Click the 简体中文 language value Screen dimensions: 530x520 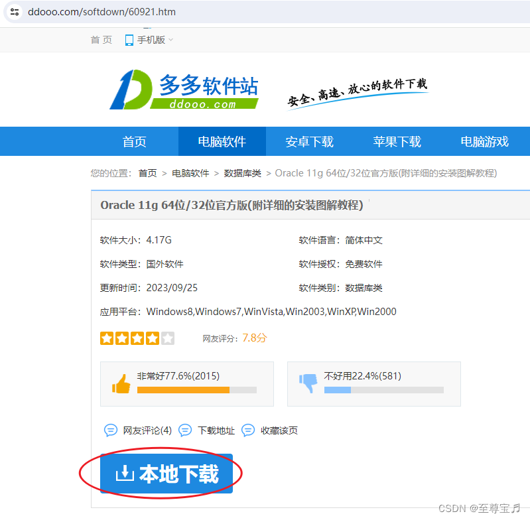click(364, 240)
